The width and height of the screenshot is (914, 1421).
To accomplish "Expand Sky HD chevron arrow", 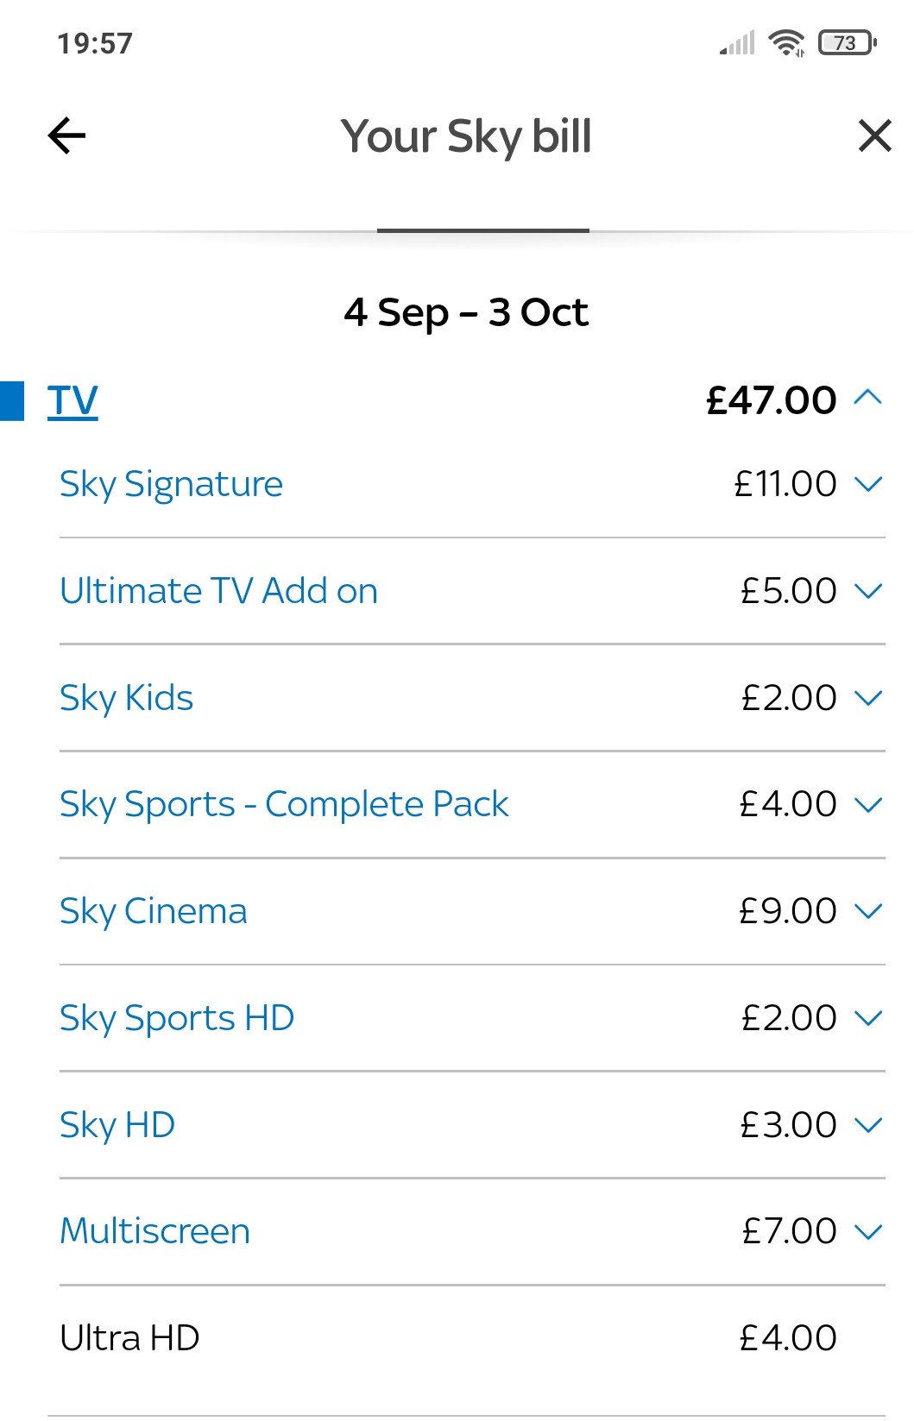I will click(867, 1125).
